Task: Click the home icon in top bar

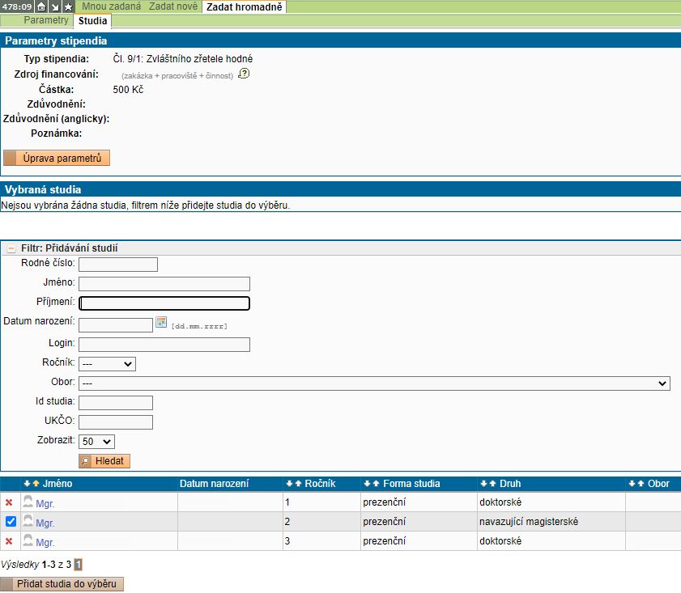Action: [x=42, y=6]
